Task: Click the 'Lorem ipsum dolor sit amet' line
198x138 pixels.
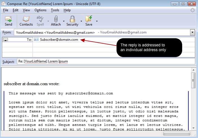Action: click(x=91, y=103)
